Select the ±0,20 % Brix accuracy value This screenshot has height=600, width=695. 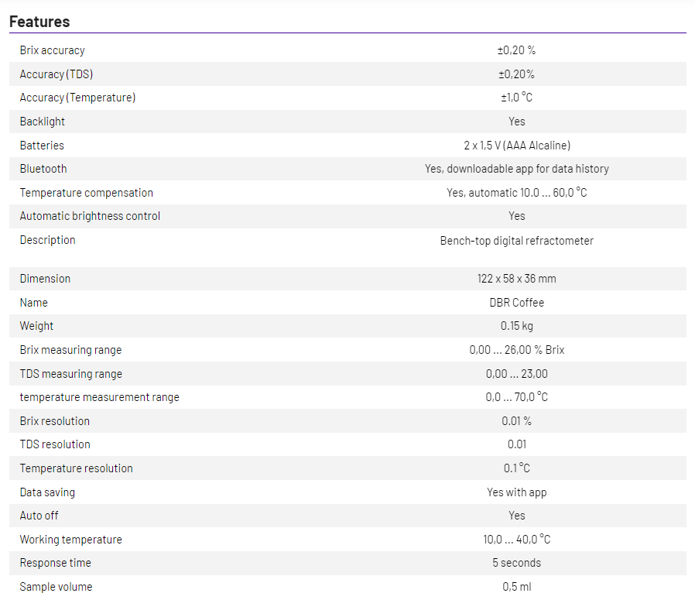(516, 50)
